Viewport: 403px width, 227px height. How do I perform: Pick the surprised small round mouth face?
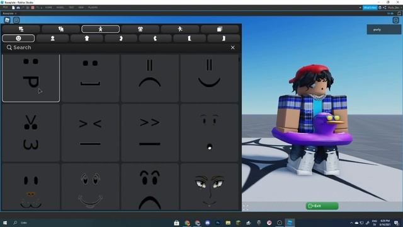coord(209,132)
